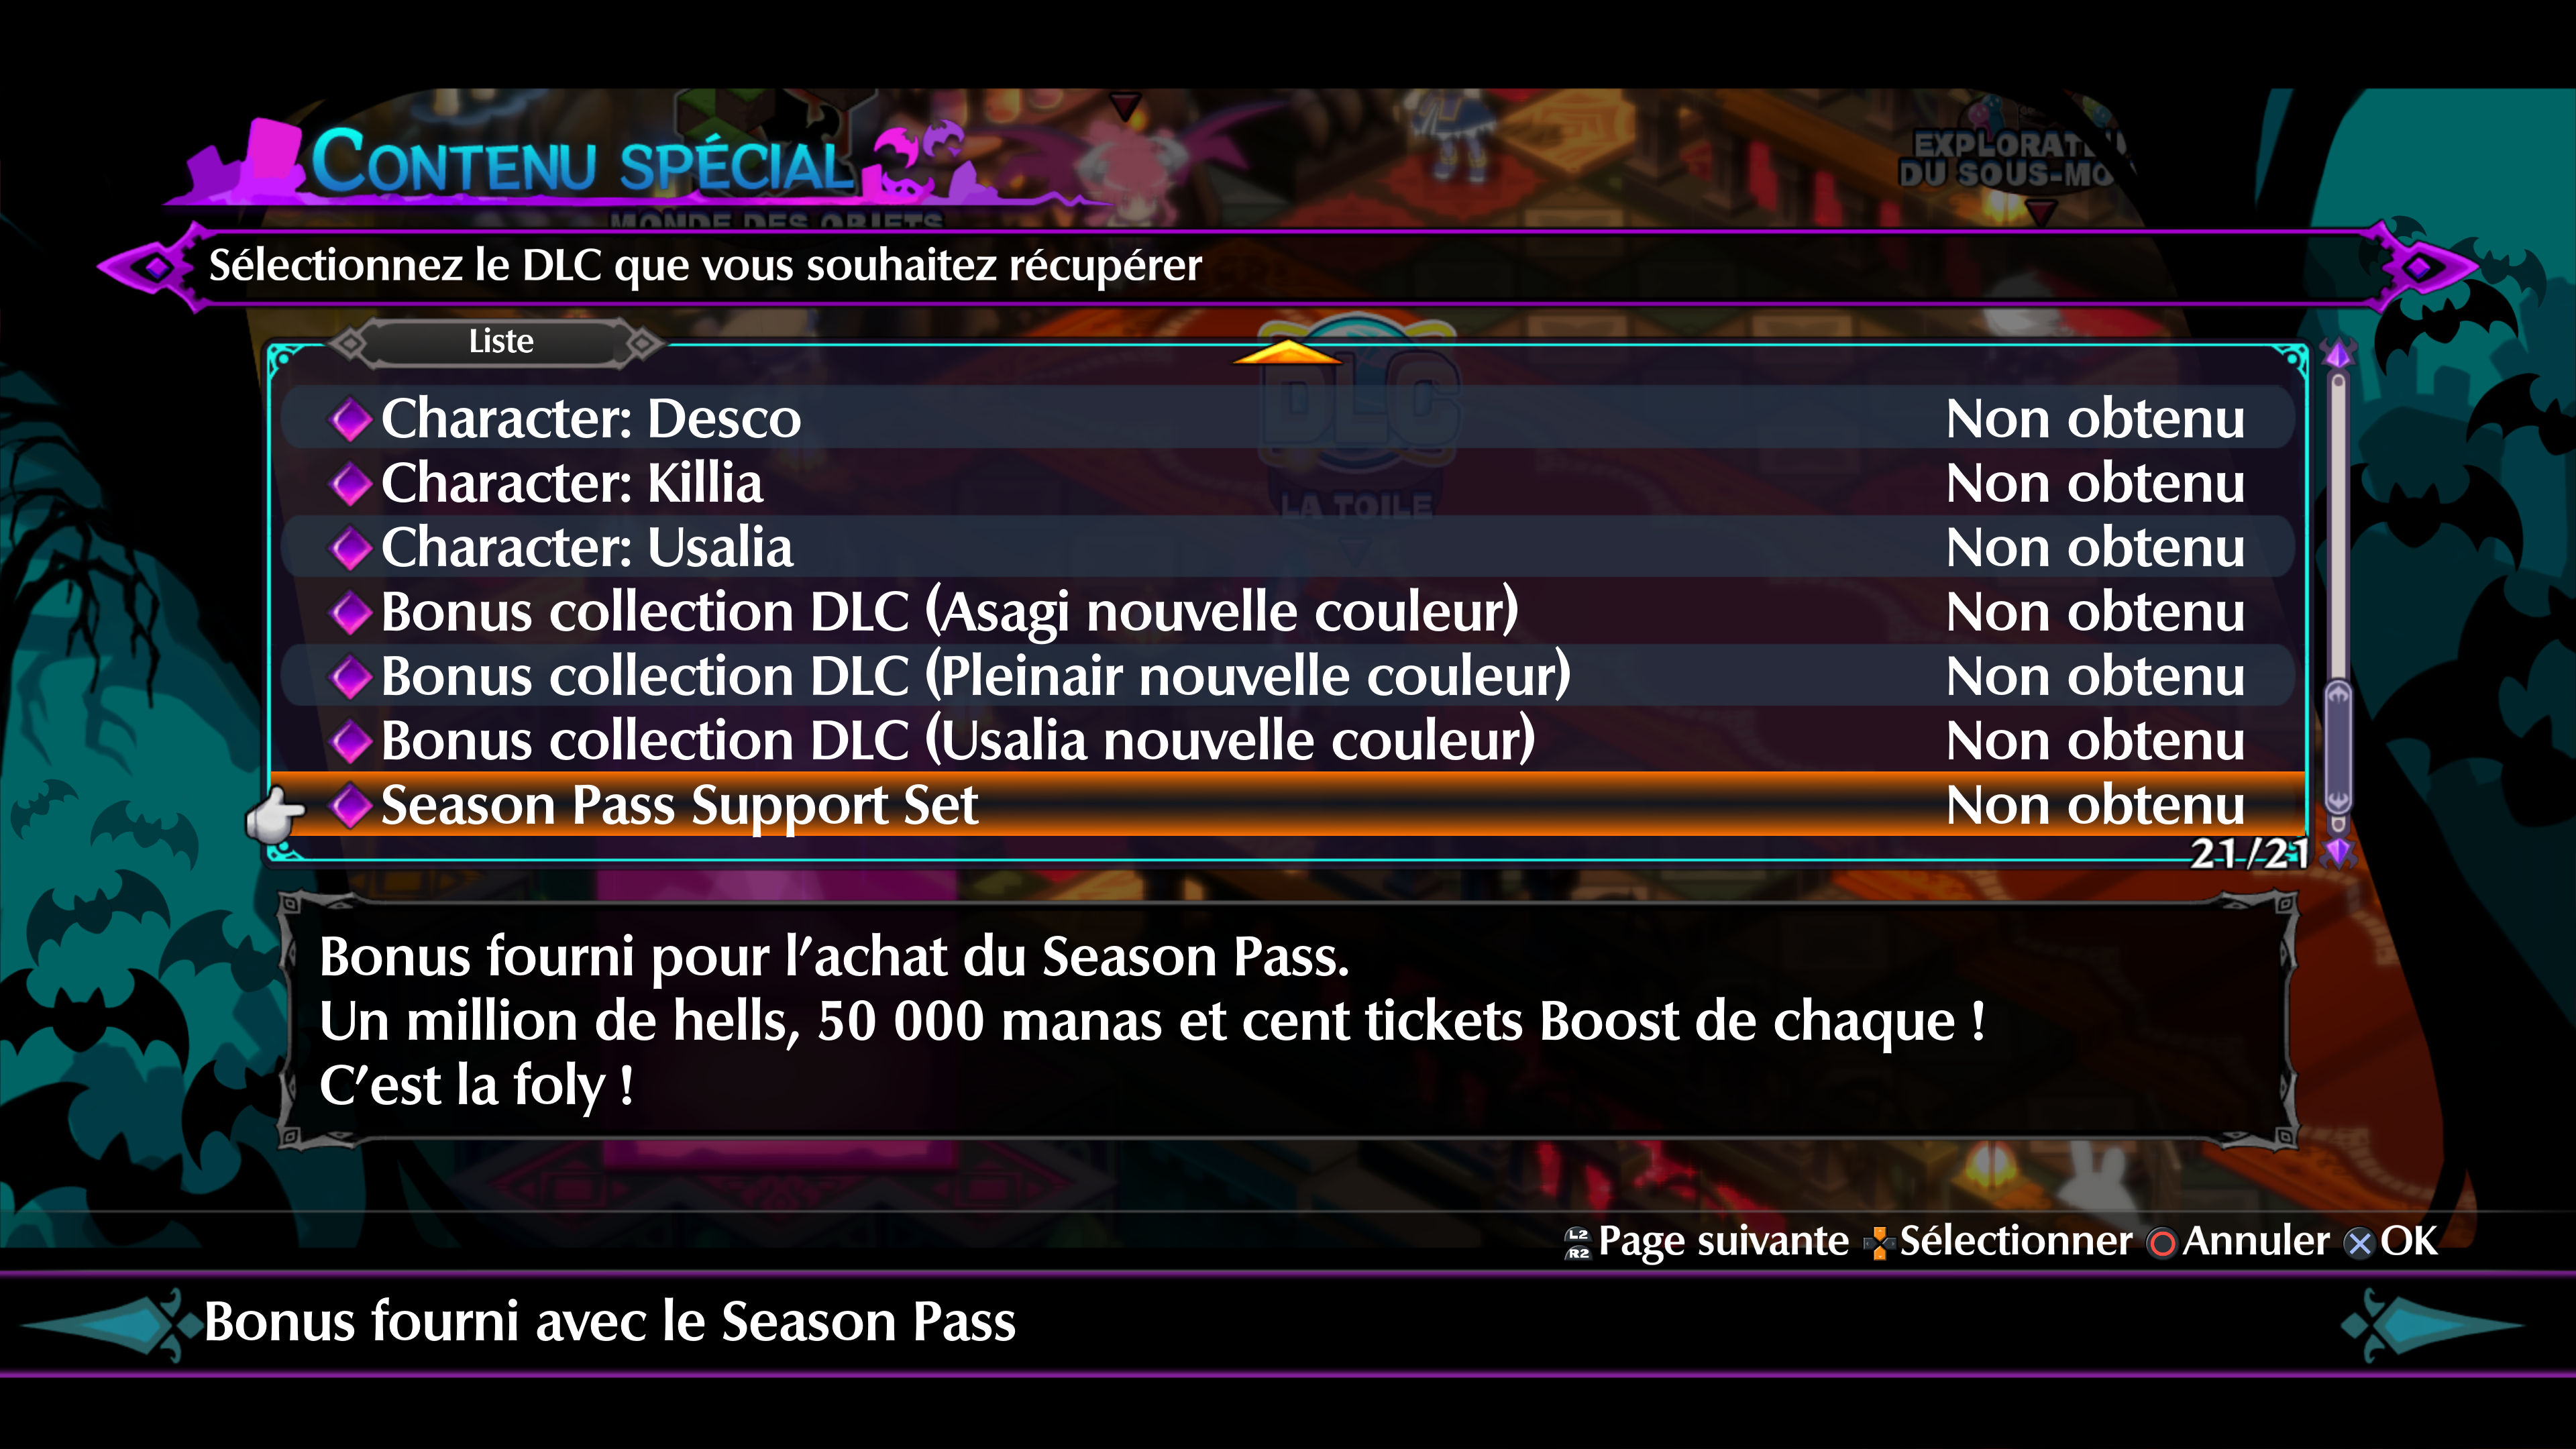Select Bonus collection DLC Asagi nouvelle couleur
The image size is (2576, 1449).
[1288, 612]
